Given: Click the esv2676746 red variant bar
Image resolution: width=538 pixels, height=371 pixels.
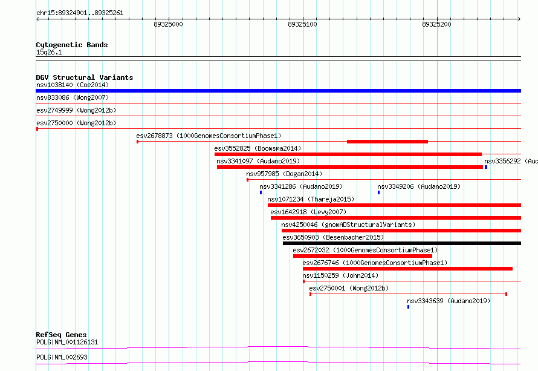Looking at the screenshot, I should 407,269.
